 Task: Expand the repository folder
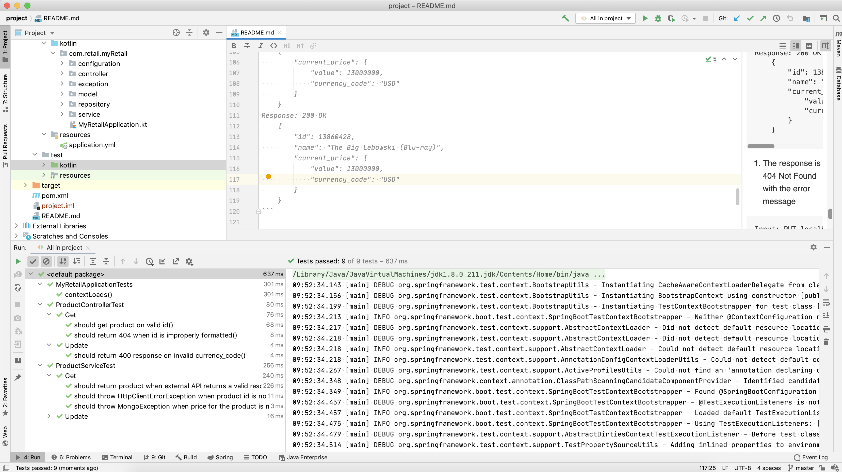(x=62, y=104)
